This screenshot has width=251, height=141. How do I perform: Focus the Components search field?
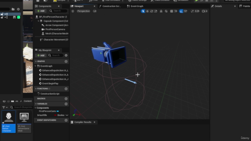[58, 11]
